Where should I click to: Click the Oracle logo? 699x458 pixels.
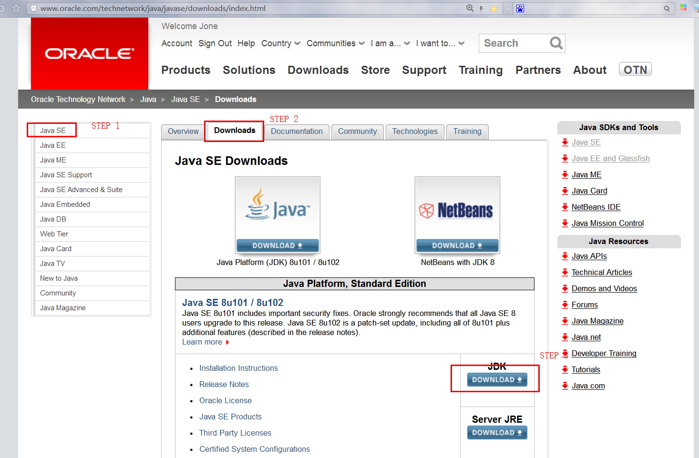[90, 53]
